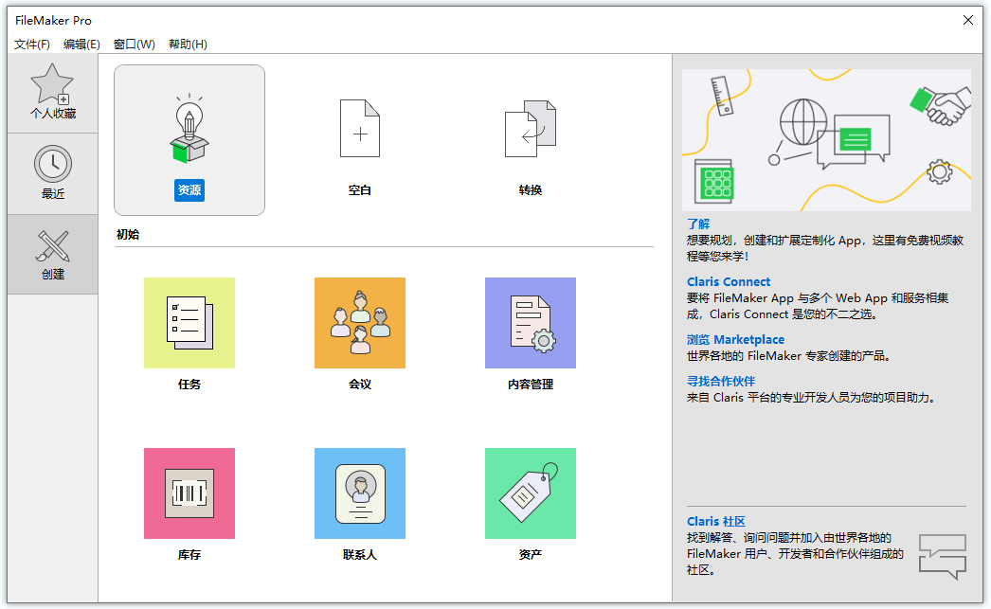Choose the 资源 lightbulb resource icon
The width and height of the screenshot is (991, 609).
(189, 130)
